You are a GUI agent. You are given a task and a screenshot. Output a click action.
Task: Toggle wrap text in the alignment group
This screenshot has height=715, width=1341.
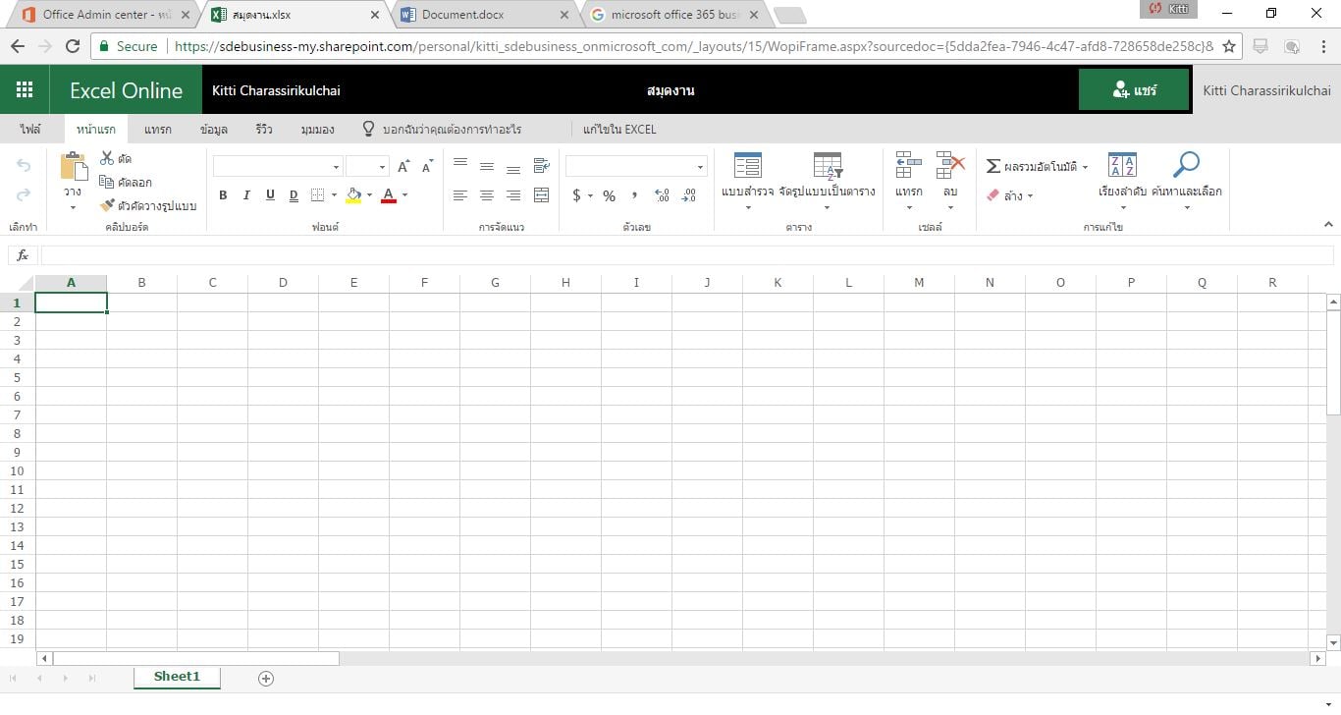541,166
